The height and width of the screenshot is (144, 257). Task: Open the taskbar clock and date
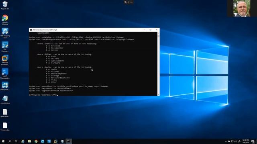245,141
